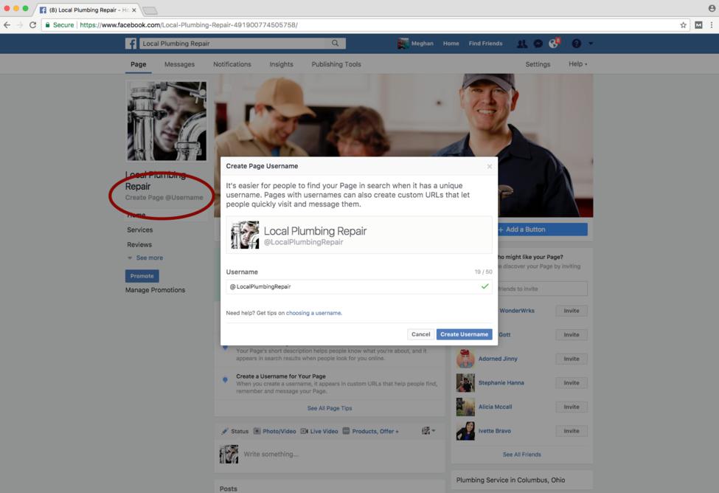The width and height of the screenshot is (719, 493).
Task: Click the Facebook search box
Action: (234, 43)
